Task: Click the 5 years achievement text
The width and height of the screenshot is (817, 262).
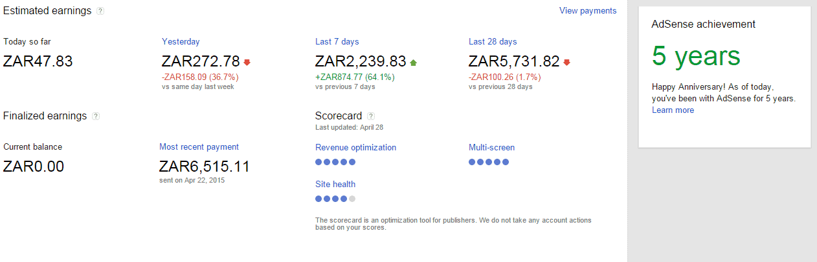Action: (696, 56)
